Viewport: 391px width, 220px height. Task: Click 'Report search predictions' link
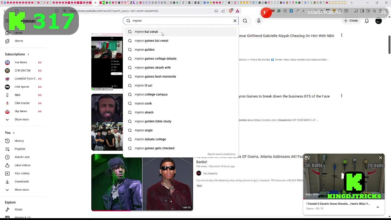coord(221,154)
